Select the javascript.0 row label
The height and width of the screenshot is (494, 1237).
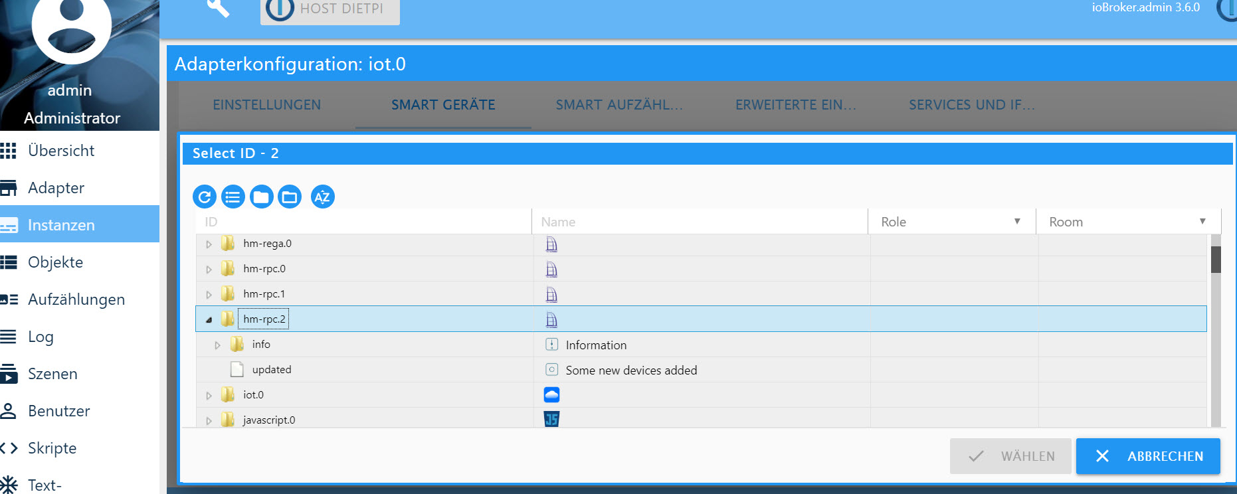pos(269,420)
